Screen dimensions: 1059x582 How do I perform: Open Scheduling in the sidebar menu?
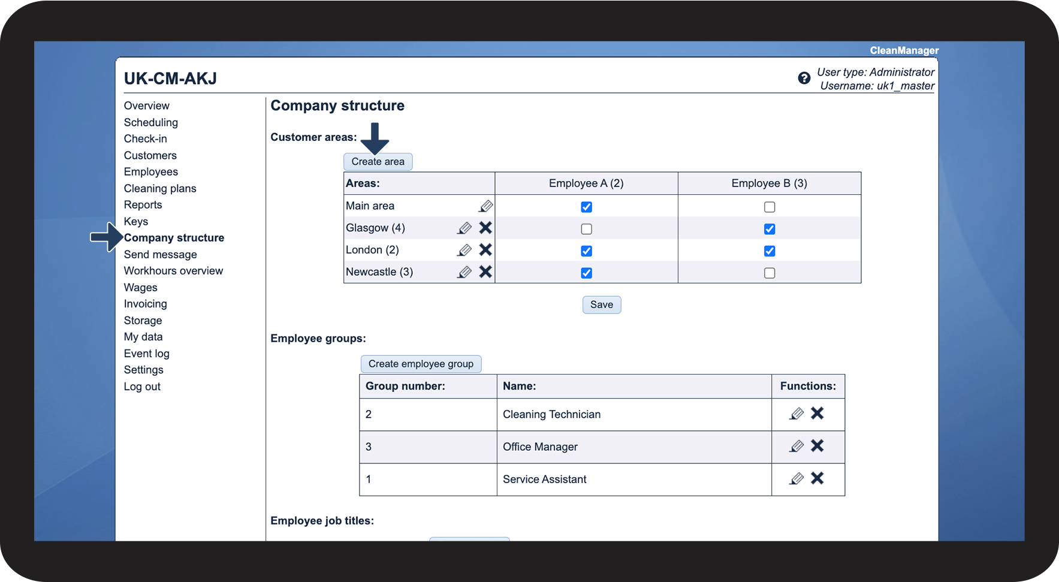(151, 122)
